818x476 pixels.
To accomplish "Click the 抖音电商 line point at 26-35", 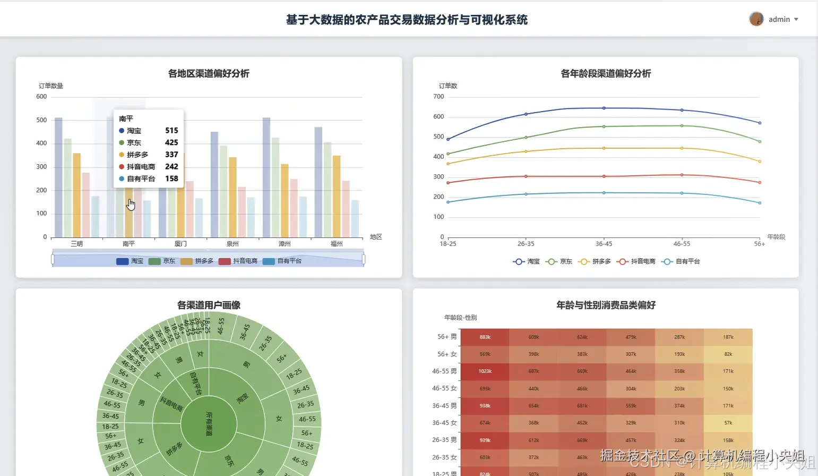I will [526, 176].
